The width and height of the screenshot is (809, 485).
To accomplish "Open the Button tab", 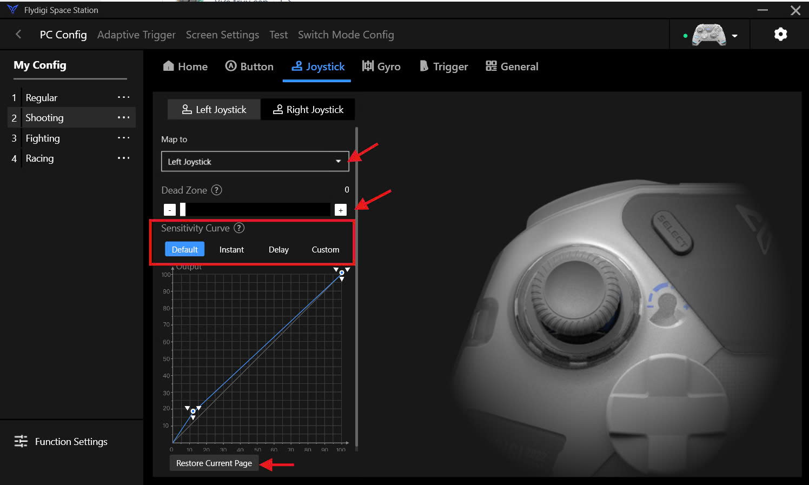I will tap(249, 67).
